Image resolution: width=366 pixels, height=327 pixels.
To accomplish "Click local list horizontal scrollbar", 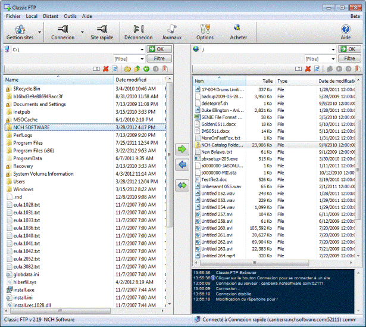I will pos(60,311).
